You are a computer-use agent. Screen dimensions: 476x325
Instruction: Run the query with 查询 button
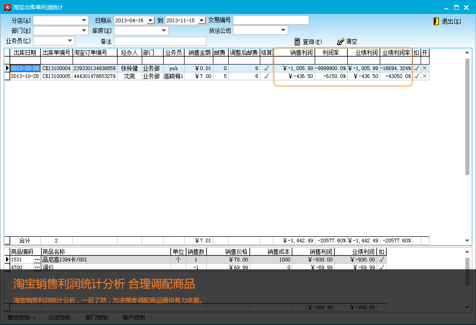tap(308, 41)
